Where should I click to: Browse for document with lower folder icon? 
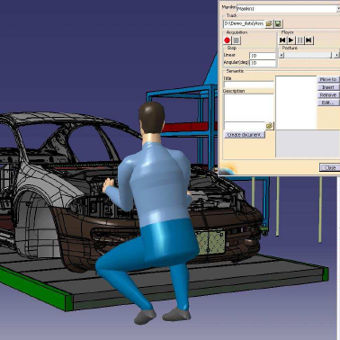270,126
